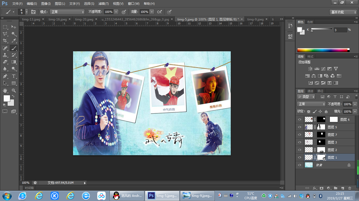This screenshot has height=201, width=359.
Task: Create a new layer from Layers panel
Action: pos(342,188)
